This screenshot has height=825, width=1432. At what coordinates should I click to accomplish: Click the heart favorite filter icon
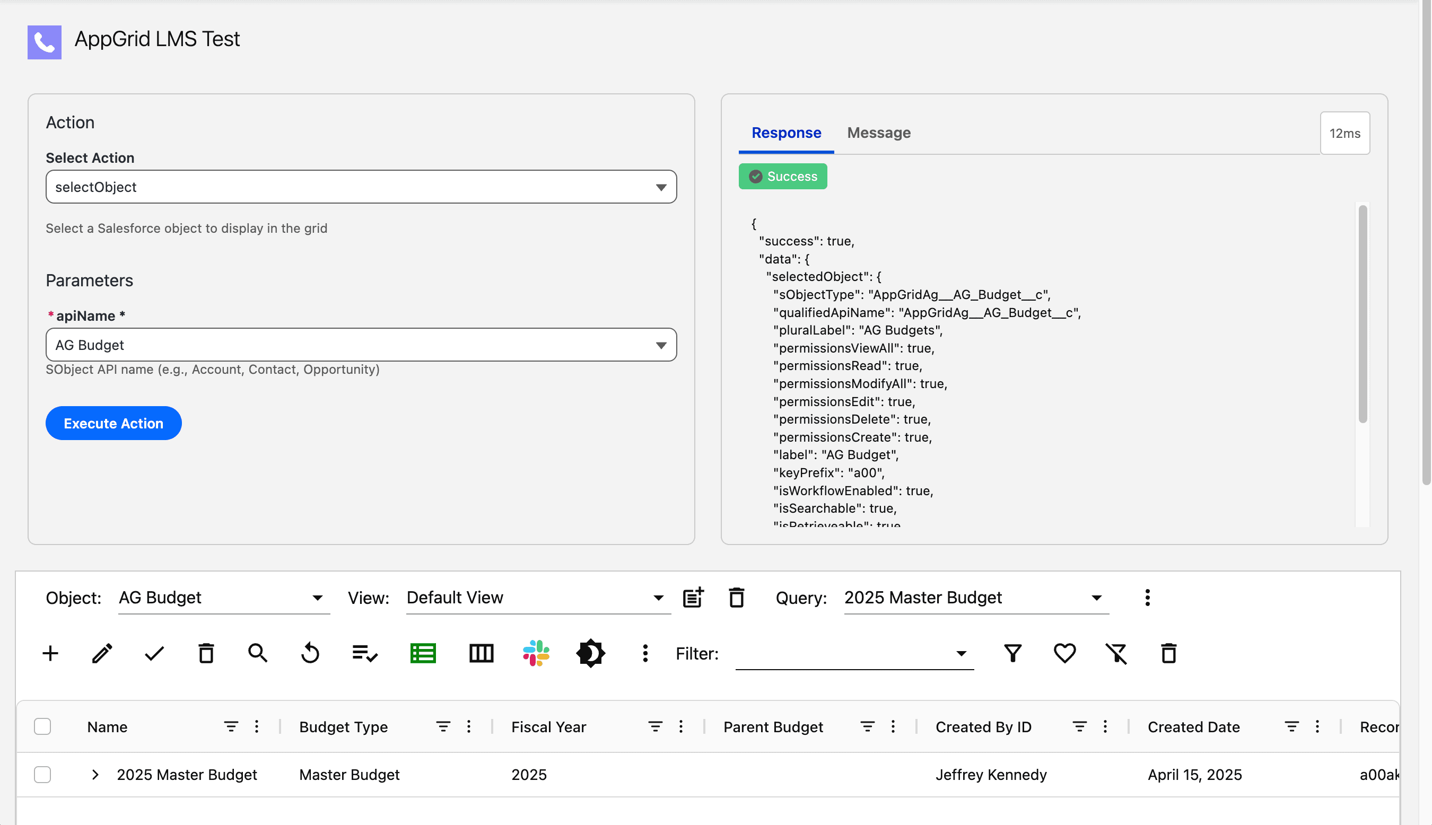pyautogui.click(x=1065, y=653)
